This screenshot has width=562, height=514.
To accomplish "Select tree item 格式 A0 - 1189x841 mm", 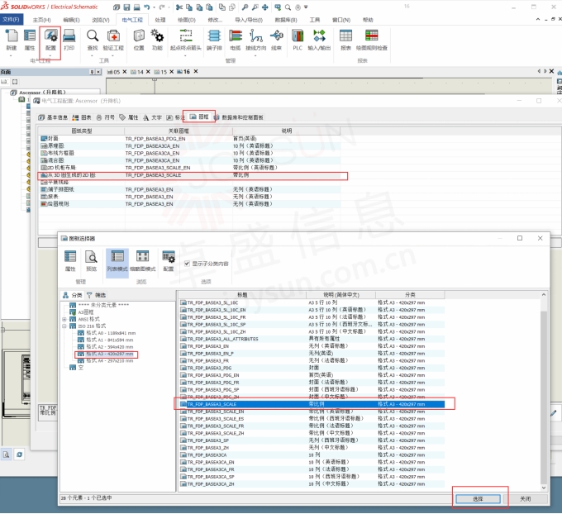I will [111, 333].
